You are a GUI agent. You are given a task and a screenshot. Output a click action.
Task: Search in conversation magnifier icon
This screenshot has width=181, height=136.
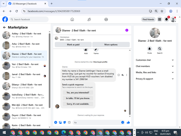click(x=160, y=49)
